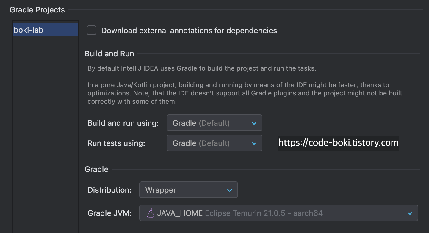The image size is (429, 233).
Task: Click the text starting By default IntelliJ IDEA
Action: (x=202, y=68)
